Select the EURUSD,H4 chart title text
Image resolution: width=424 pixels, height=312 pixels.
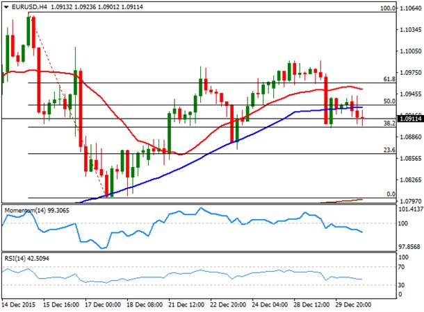29,8
